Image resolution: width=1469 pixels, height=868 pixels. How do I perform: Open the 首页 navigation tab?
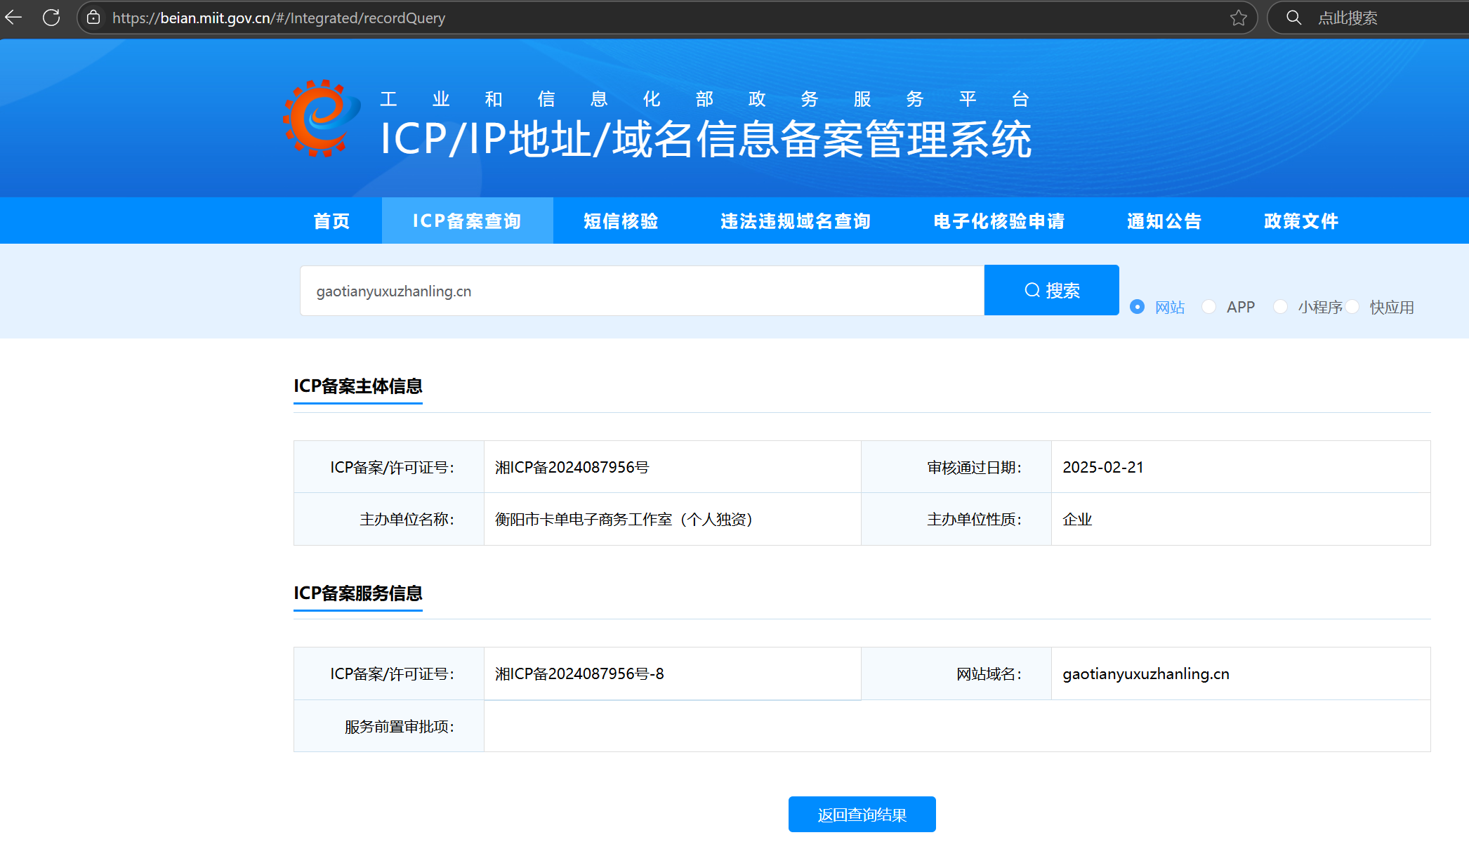tap(331, 221)
